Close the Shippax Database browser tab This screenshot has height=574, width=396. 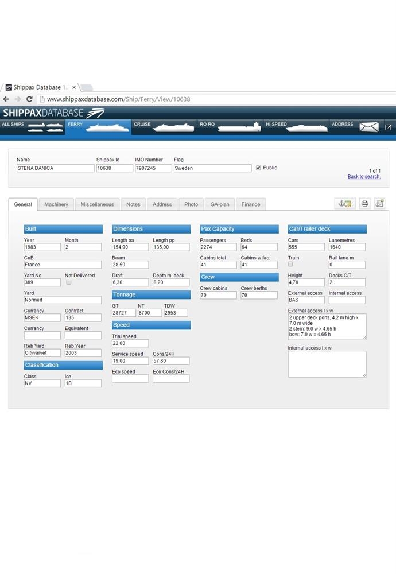[x=74, y=87]
